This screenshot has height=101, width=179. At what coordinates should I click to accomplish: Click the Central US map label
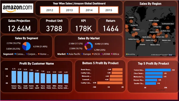click(x=134, y=25)
